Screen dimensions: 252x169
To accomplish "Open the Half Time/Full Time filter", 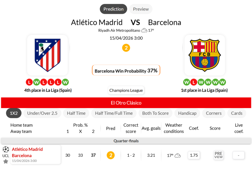I will [x=114, y=113].
